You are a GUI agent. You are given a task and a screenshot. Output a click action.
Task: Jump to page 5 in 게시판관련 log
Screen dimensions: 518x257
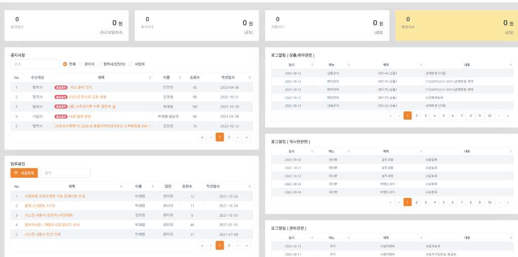444,202
